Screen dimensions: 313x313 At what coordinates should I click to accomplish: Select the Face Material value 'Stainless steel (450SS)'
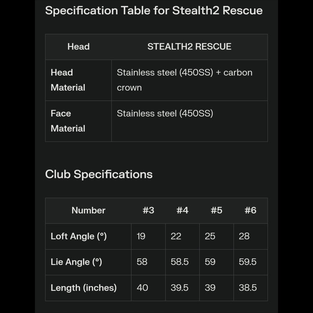[165, 114]
